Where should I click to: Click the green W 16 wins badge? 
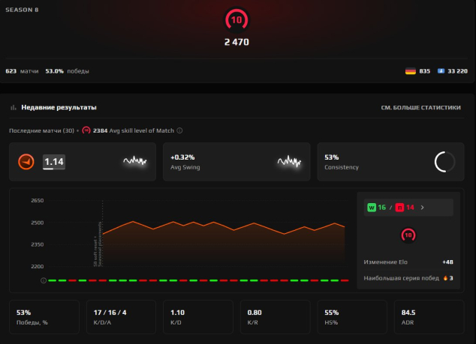click(x=377, y=208)
